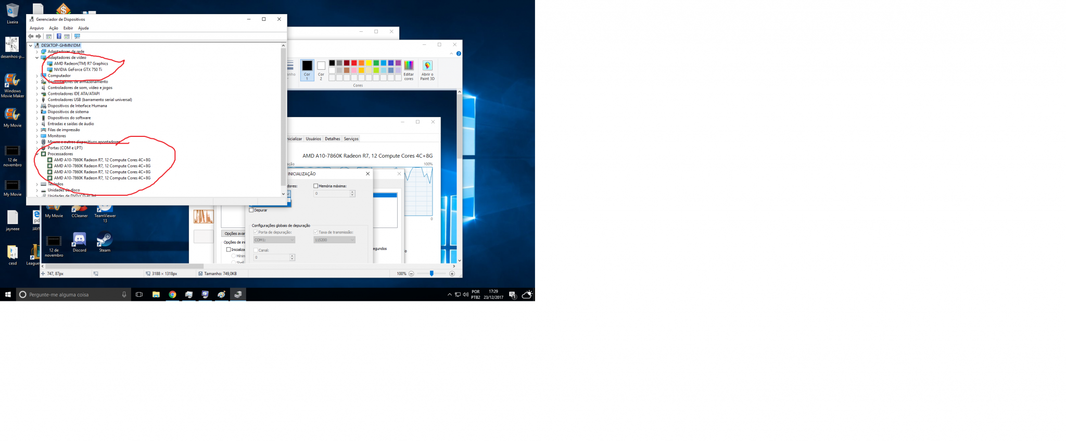The image size is (1066, 441).
Task: Pick the green color swatch in Paint
Action: pos(376,63)
